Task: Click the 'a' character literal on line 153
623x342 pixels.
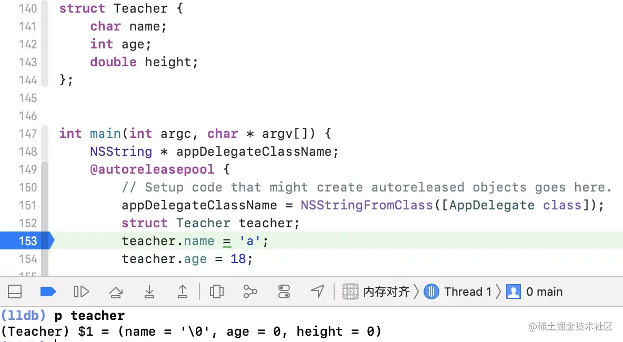Action: pyautogui.click(x=250, y=241)
